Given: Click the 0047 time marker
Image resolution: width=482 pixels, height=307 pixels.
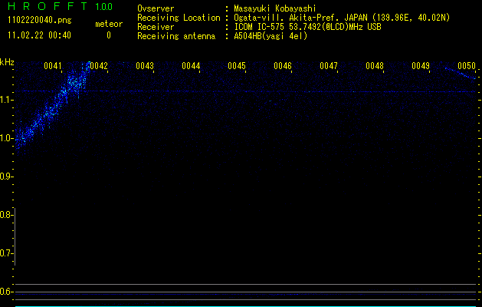Looking at the screenshot, I should pyautogui.click(x=329, y=66).
